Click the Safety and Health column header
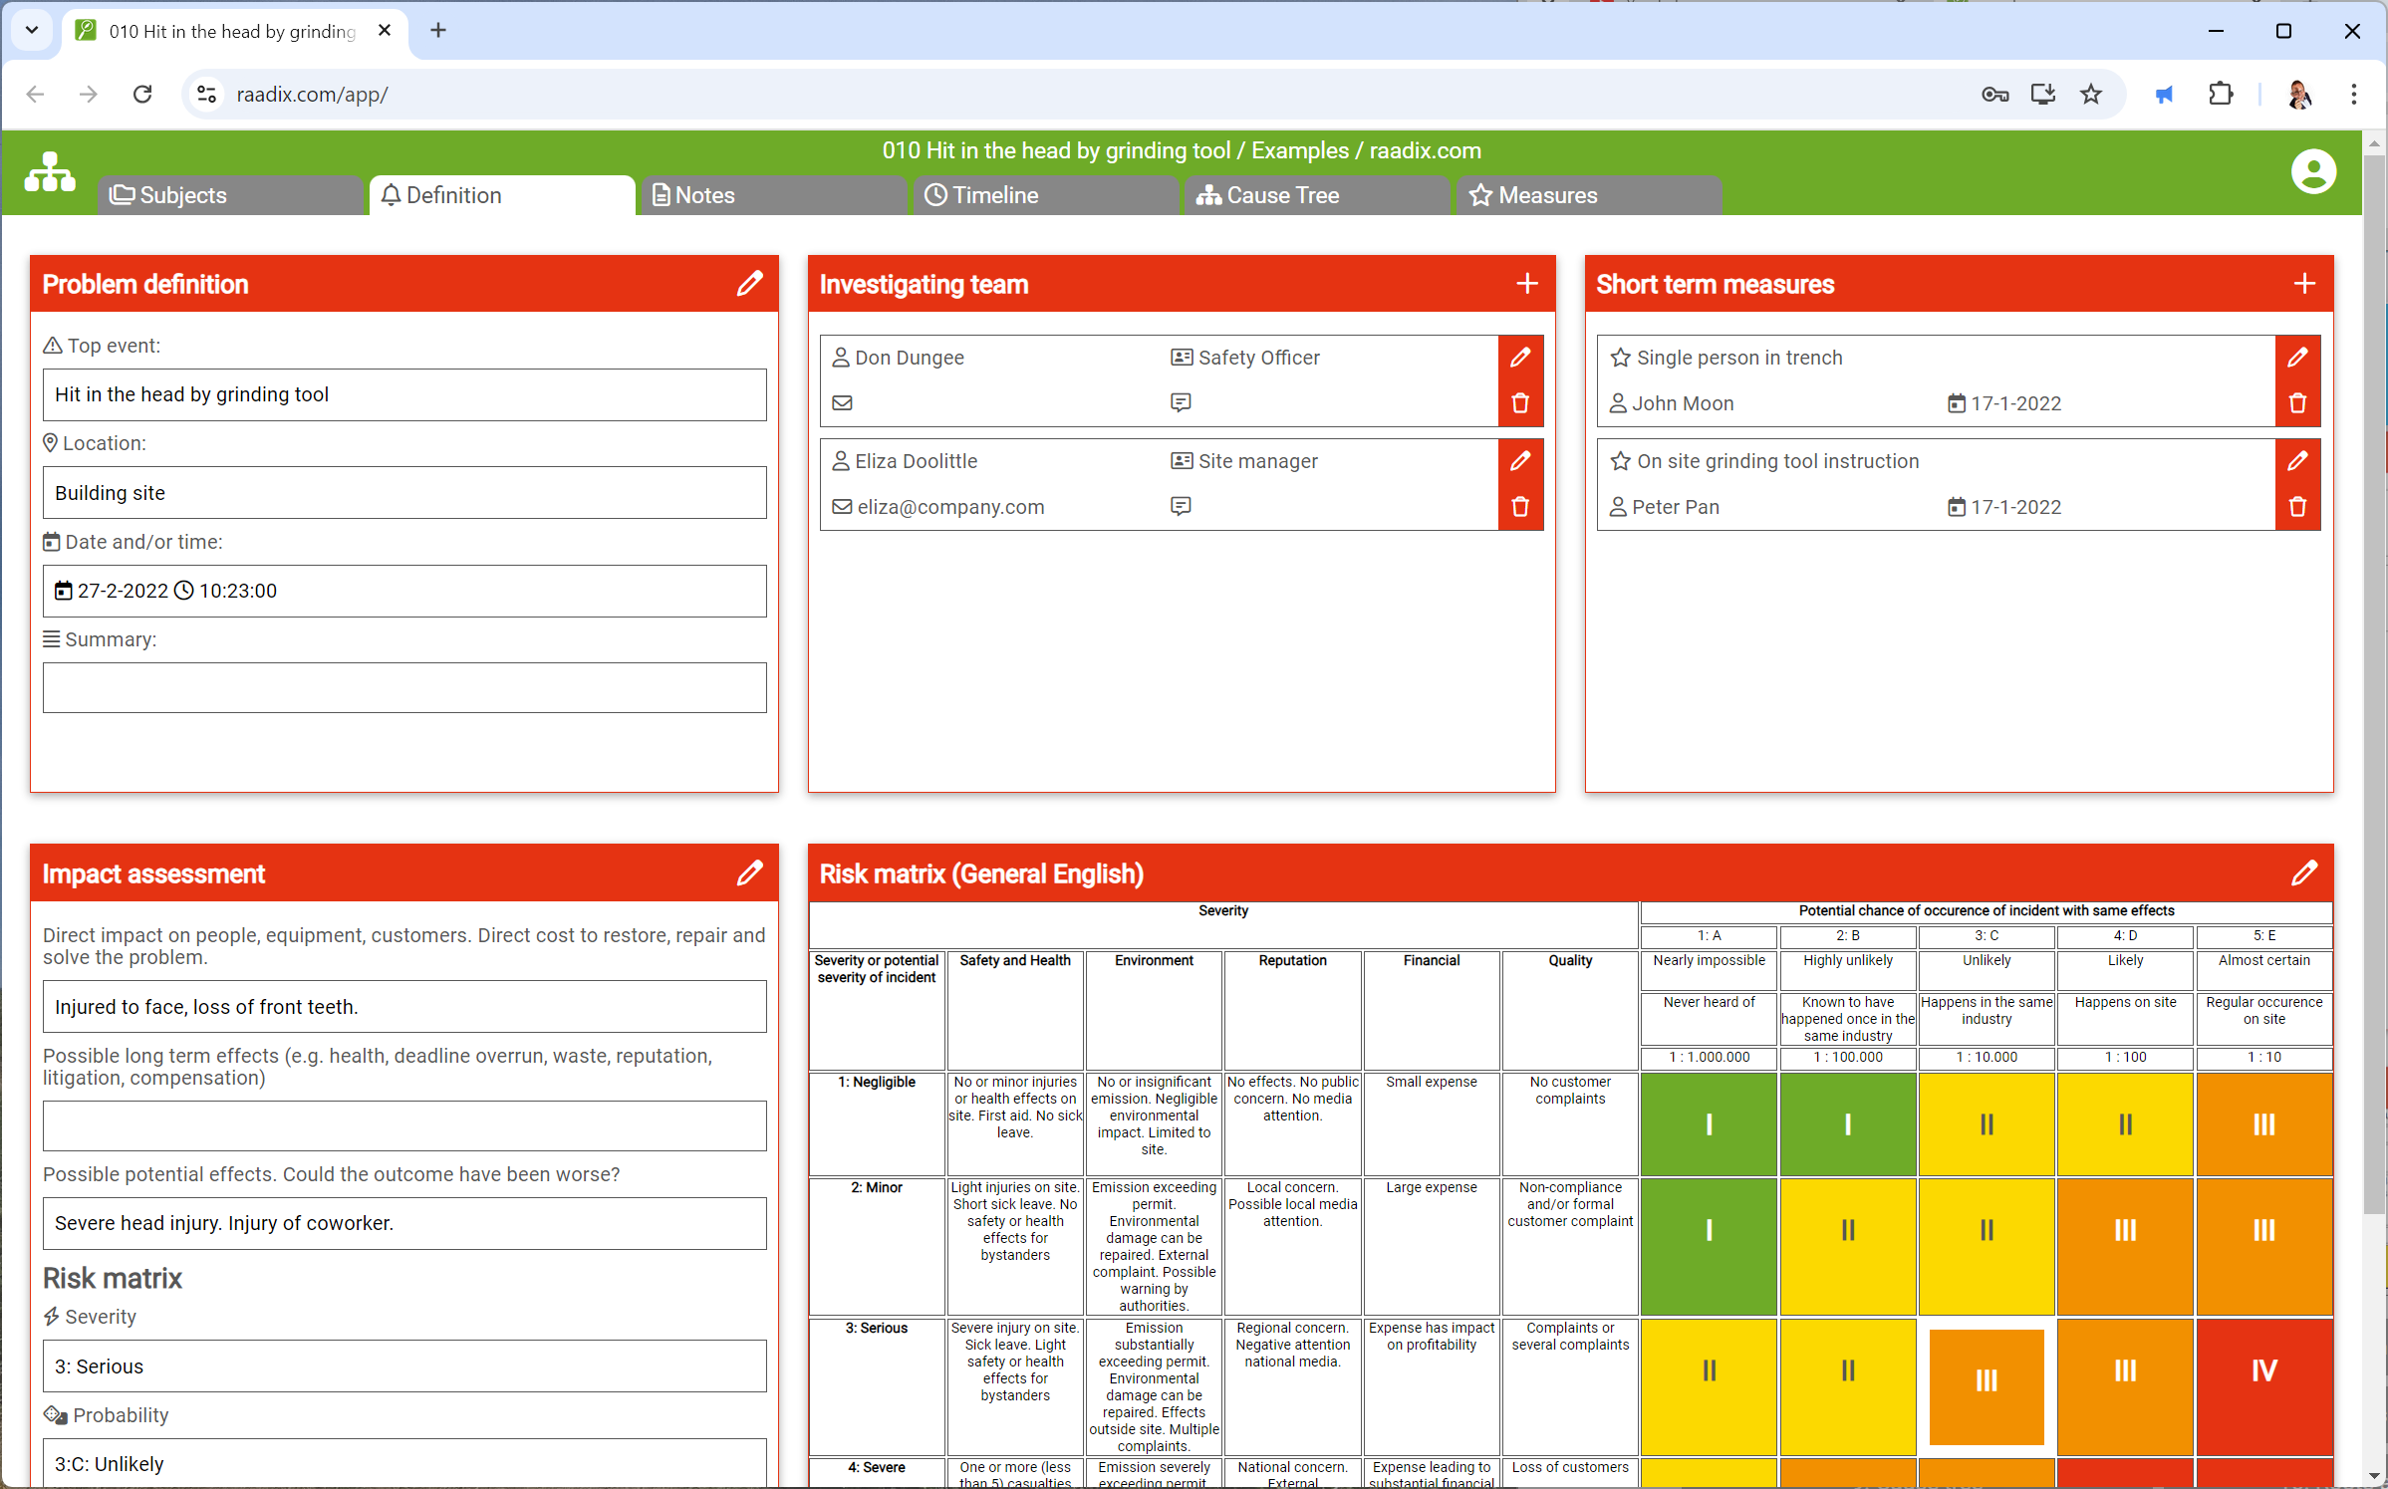Viewport: 2388px width, 1489px height. pyautogui.click(x=1015, y=960)
